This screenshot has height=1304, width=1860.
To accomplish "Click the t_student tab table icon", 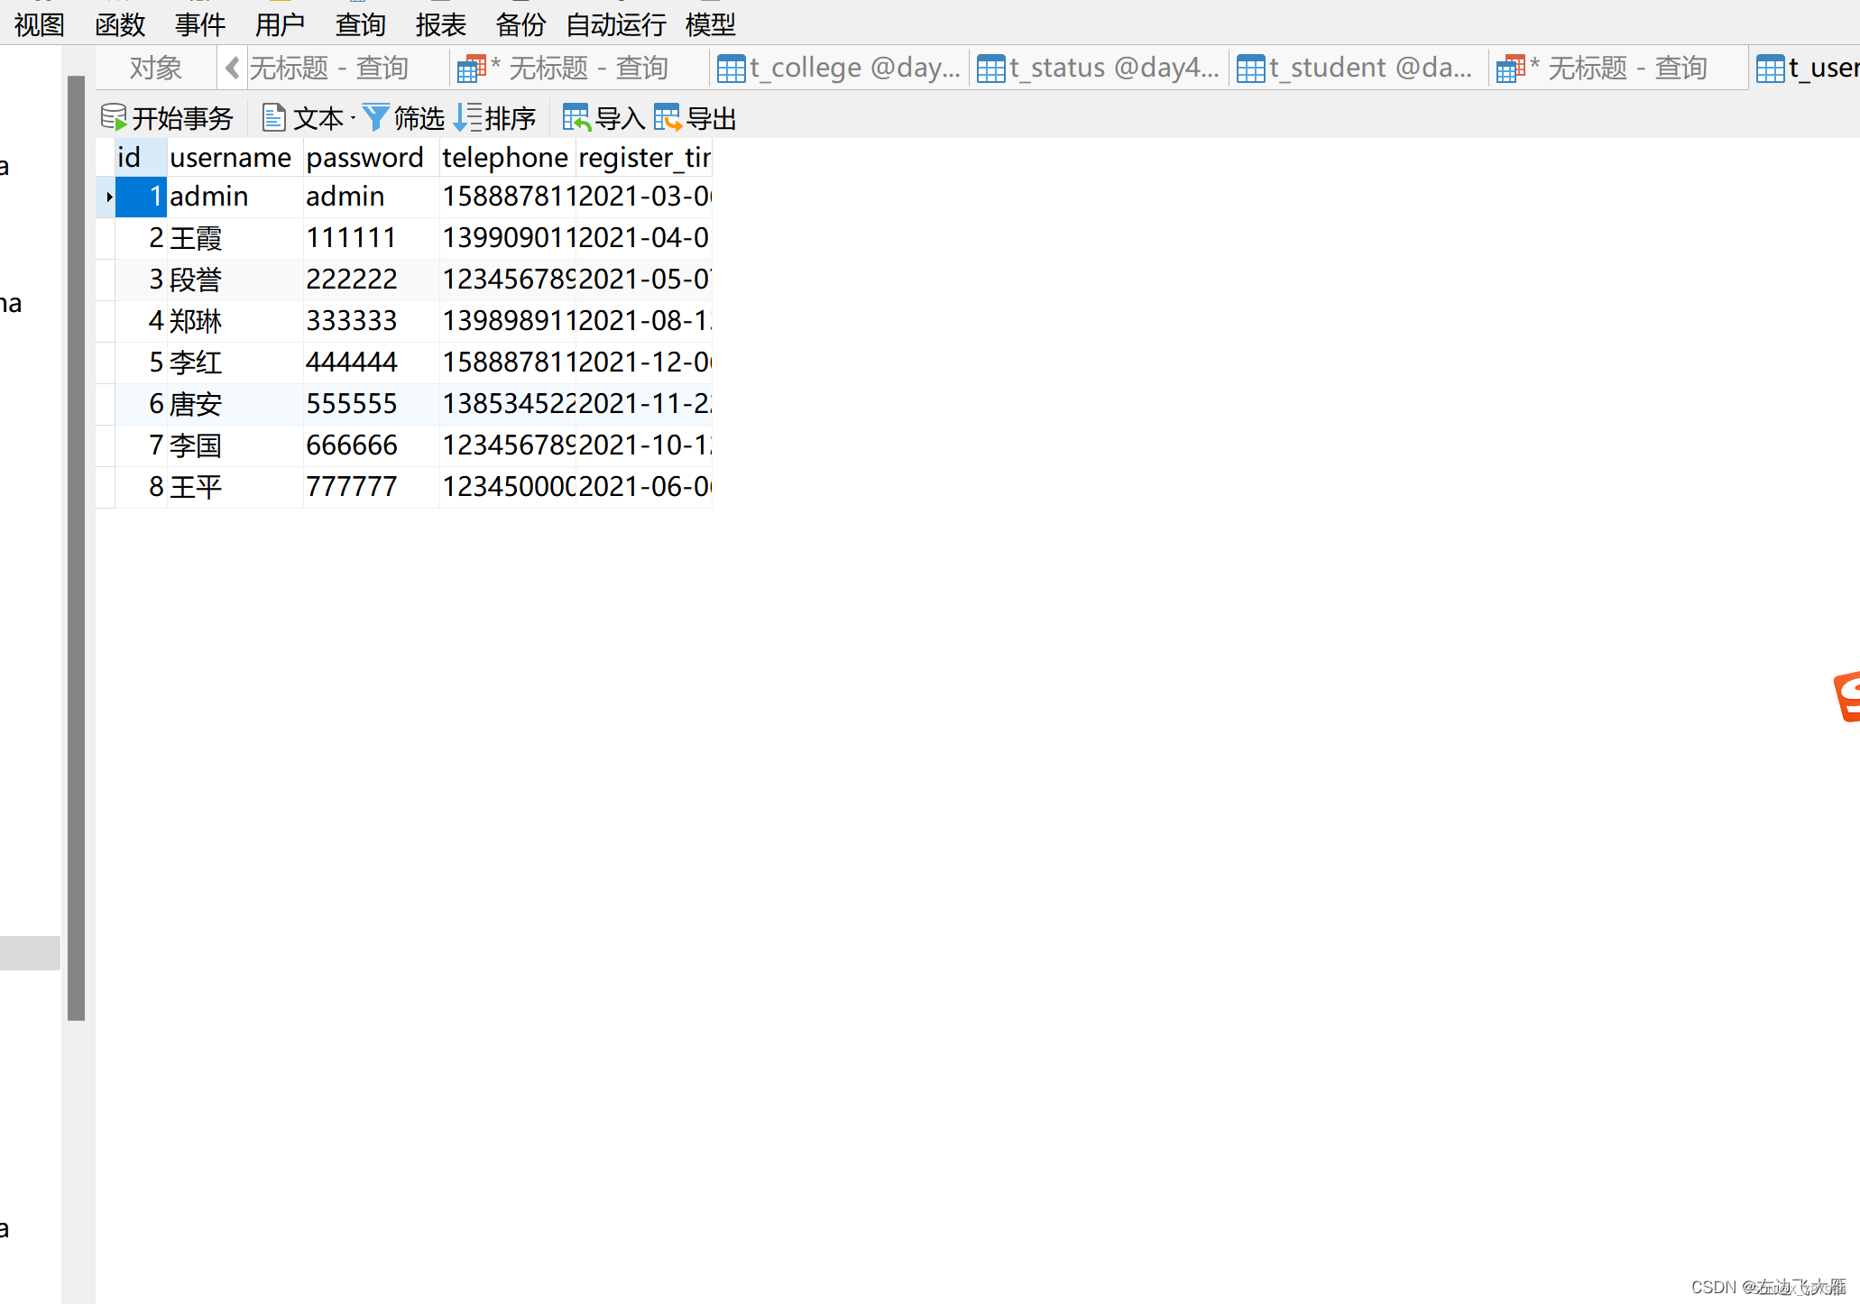I will pos(1251,69).
